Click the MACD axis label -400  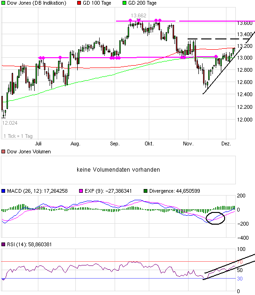tap(243, 238)
